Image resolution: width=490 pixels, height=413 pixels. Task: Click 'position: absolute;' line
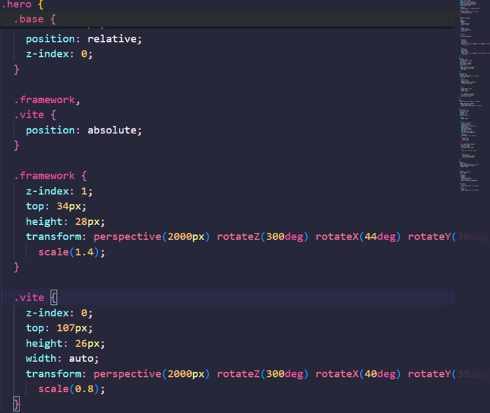84,130
